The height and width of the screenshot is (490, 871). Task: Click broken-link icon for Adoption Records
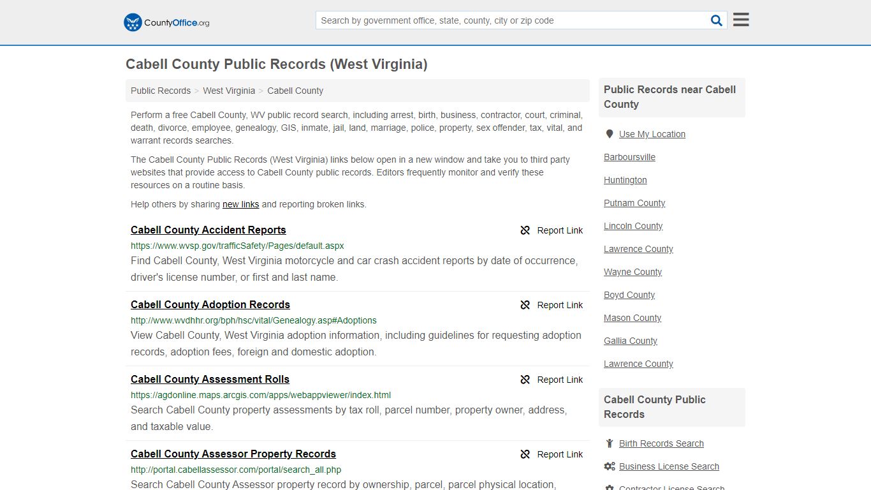(525, 305)
